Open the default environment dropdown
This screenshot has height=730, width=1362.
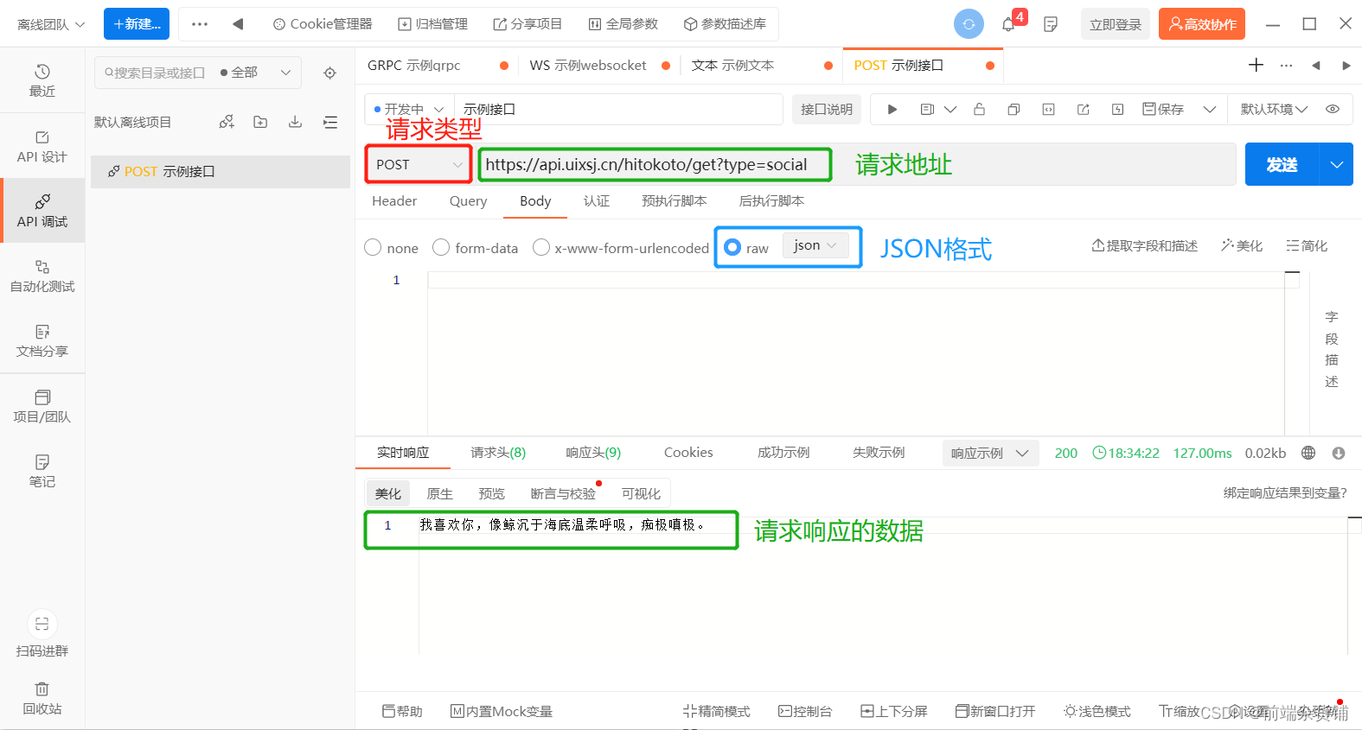(x=1273, y=110)
